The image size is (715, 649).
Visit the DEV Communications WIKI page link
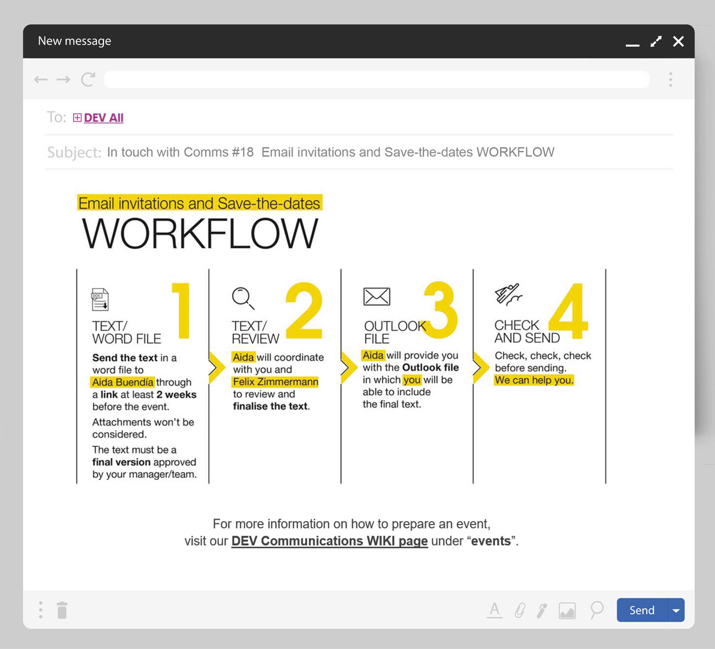coord(329,541)
